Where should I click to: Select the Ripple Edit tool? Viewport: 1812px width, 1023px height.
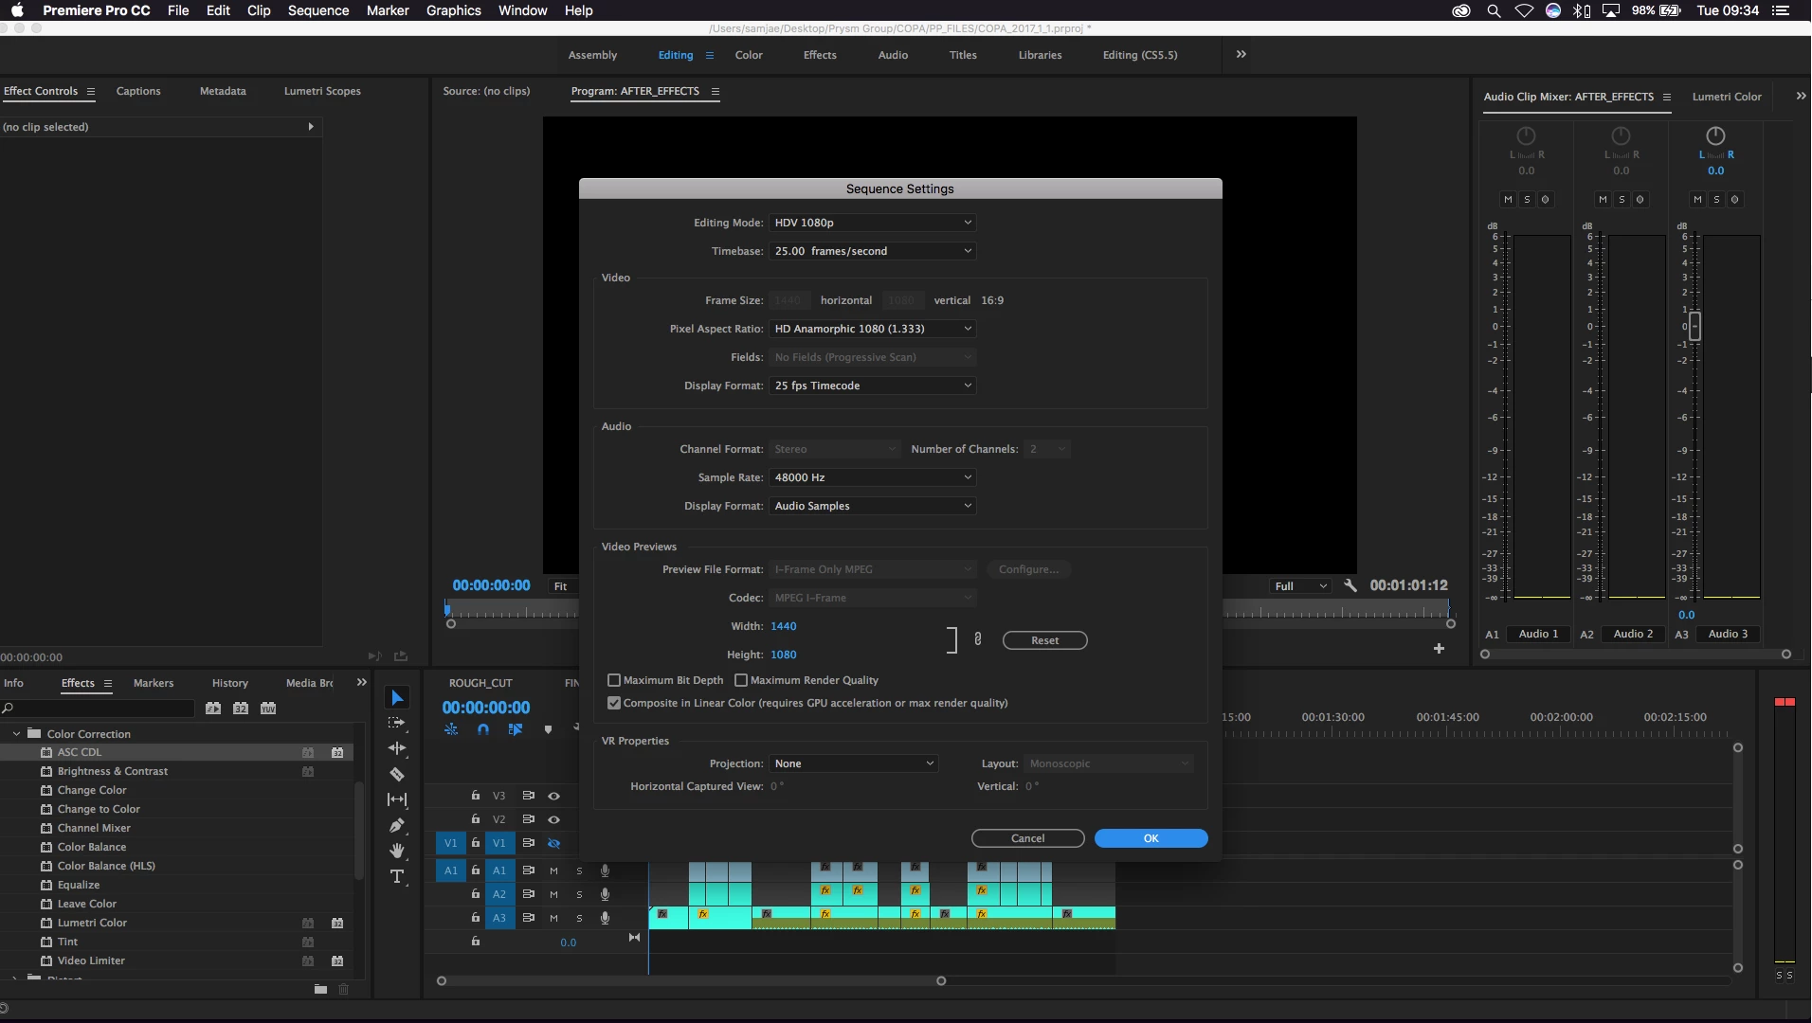[397, 748]
